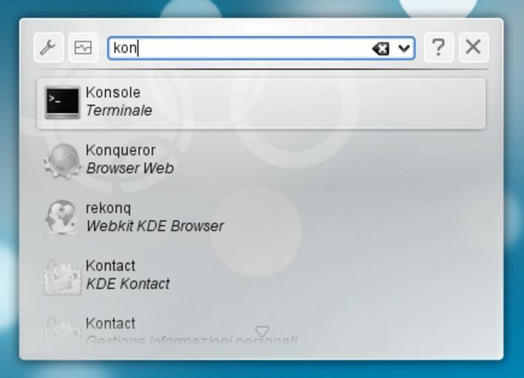Select the Konqueror result name
The image size is (524, 378).
[120, 150]
